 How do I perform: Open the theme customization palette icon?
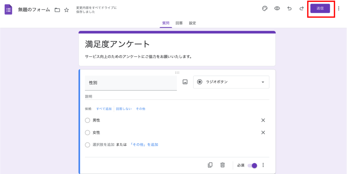(265, 8)
